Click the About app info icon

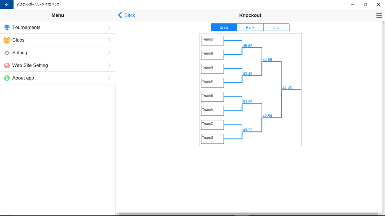click(7, 78)
